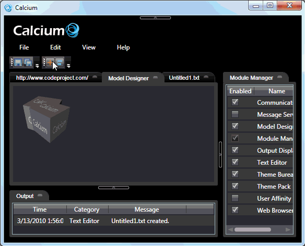The width and height of the screenshot is (305, 246).
Task: Click the blue minus bars toolbar icon
Action: click(x=60, y=63)
